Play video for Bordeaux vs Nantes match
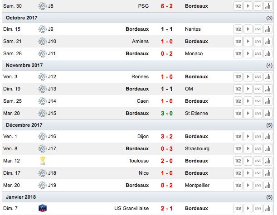This screenshot has height=215, width=277. coord(248,29)
